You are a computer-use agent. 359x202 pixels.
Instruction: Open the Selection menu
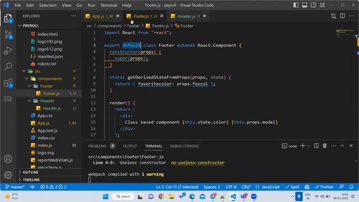coord(48,5)
